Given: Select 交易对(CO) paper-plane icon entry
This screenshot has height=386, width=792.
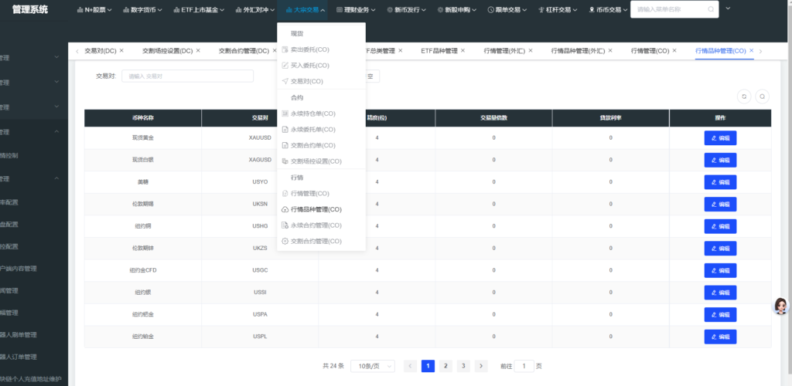Looking at the screenshot, I should (x=285, y=81).
